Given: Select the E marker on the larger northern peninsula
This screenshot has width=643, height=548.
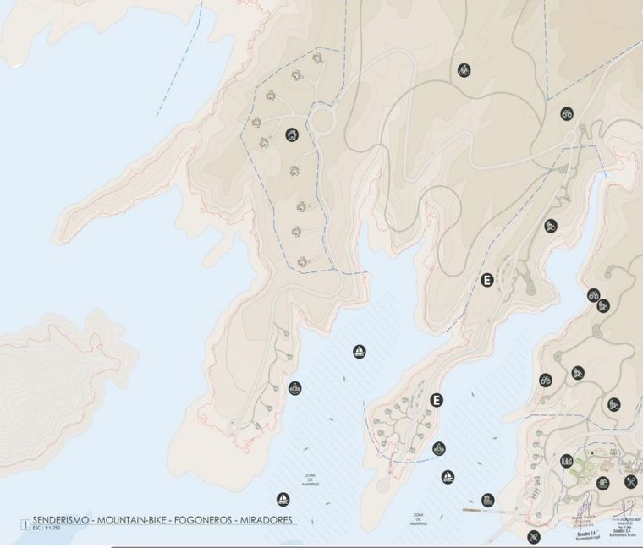Looking at the screenshot, I should pos(486,282).
